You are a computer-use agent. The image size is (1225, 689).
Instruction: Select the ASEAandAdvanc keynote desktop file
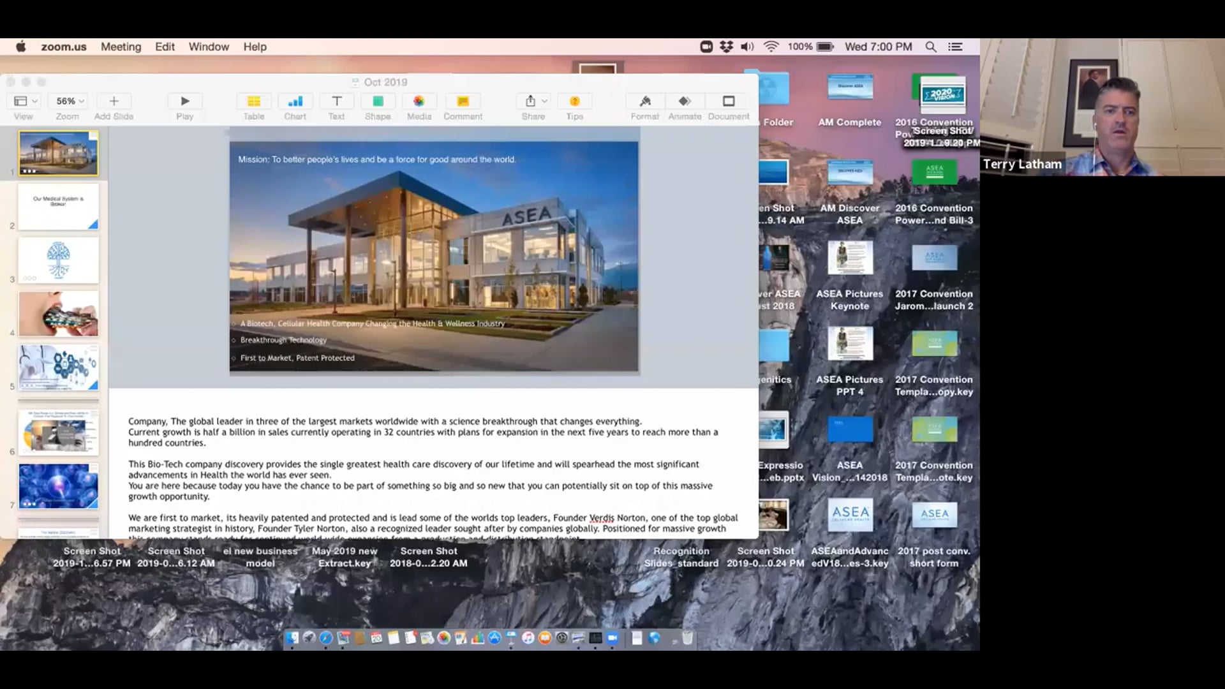tap(850, 535)
